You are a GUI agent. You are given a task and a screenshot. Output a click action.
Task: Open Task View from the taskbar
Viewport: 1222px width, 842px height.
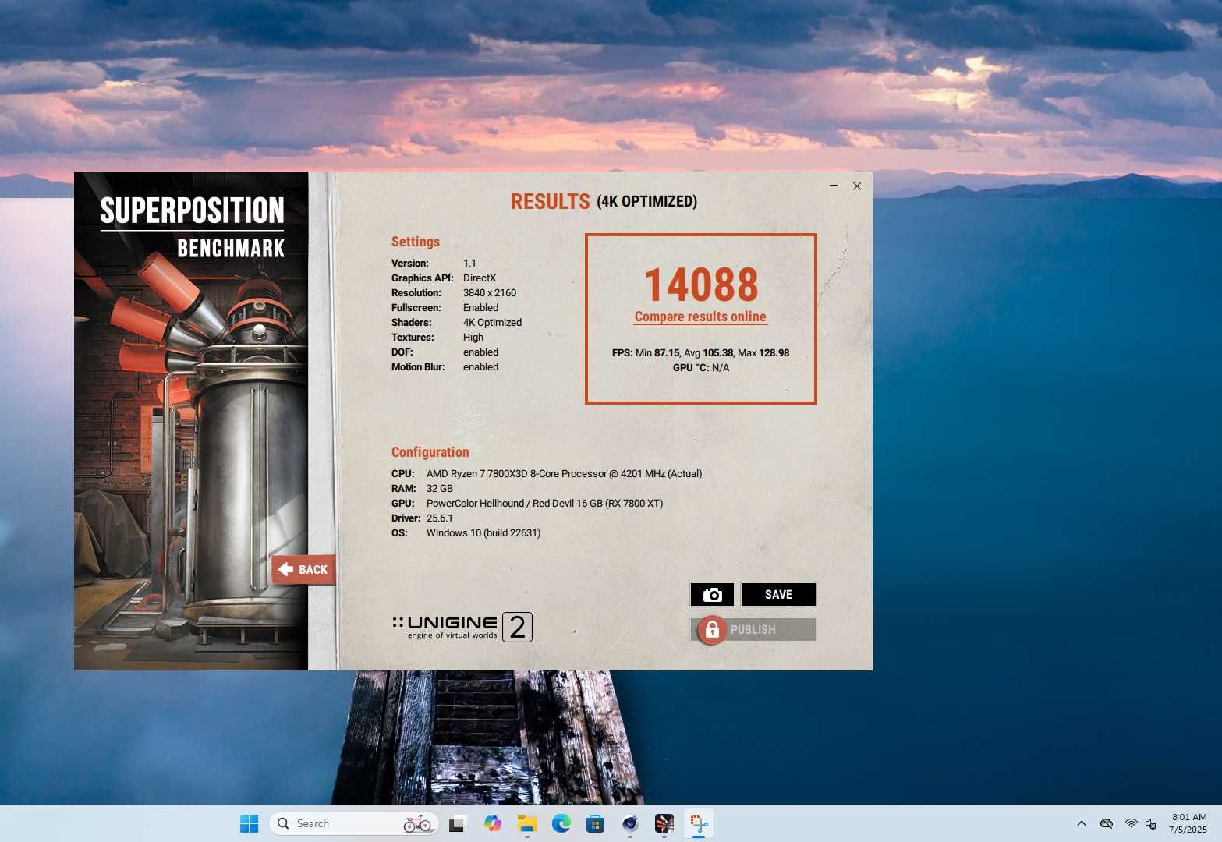point(457,823)
